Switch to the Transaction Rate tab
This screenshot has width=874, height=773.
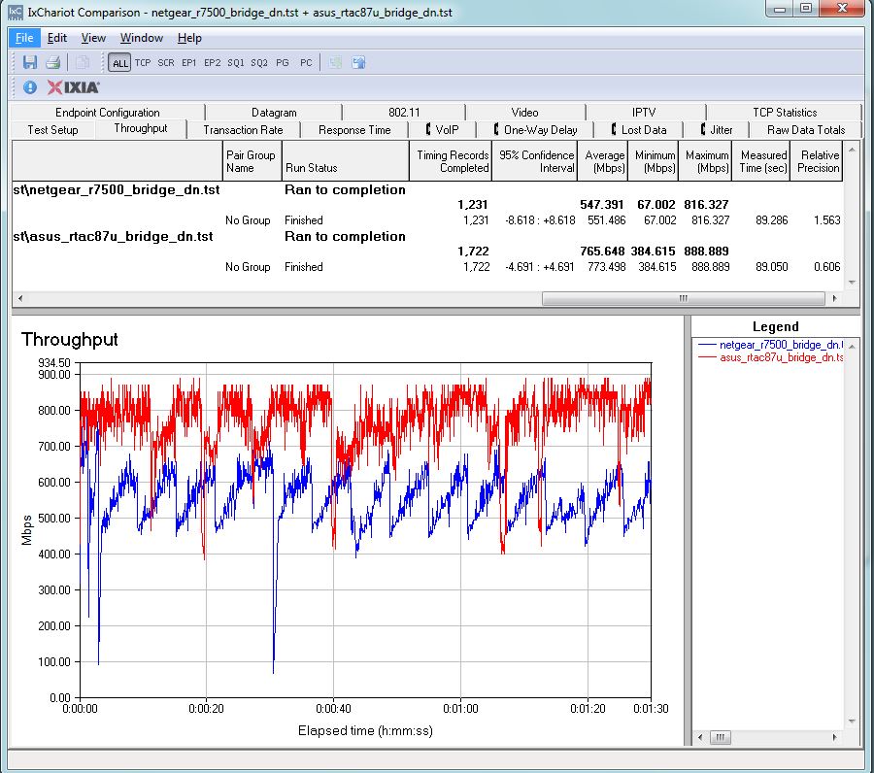click(x=243, y=130)
